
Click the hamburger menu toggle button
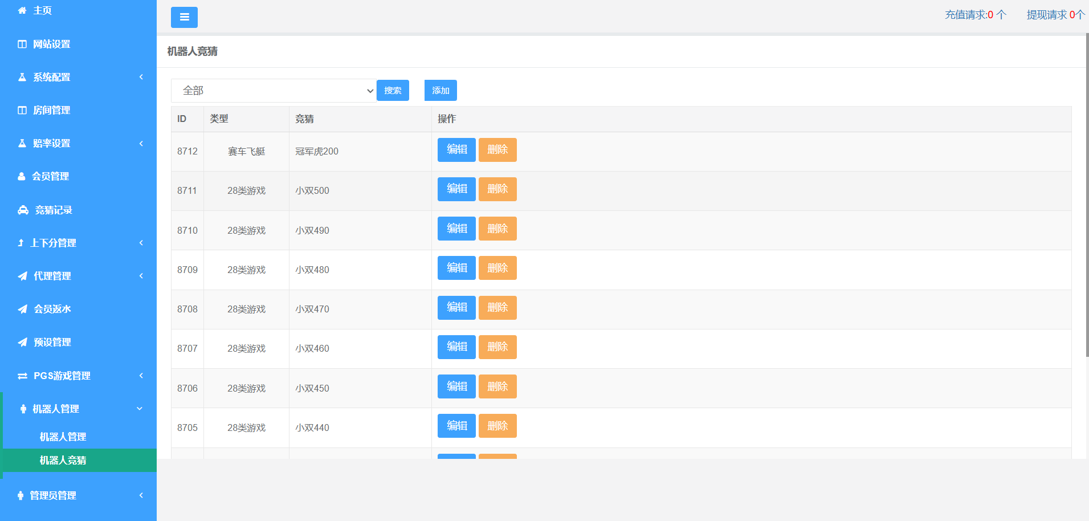(184, 17)
